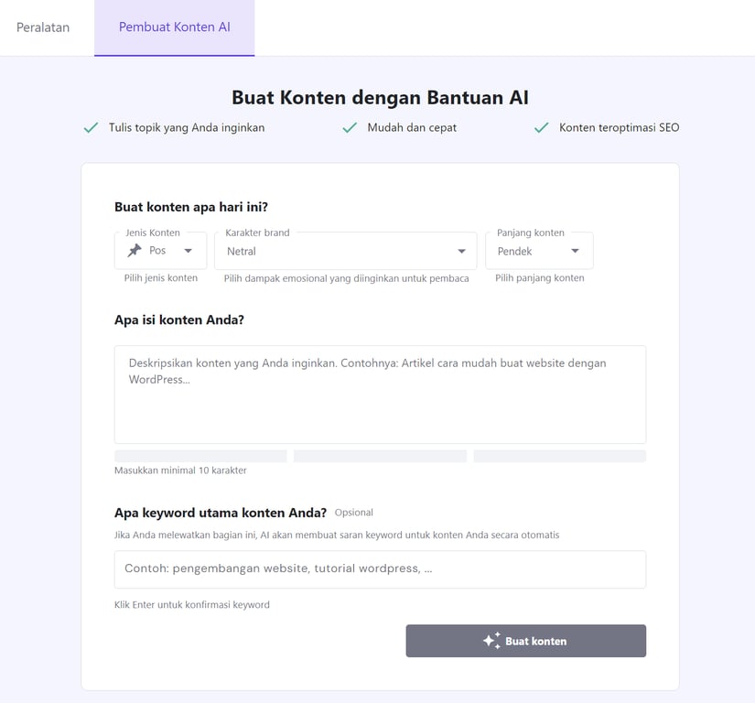755x703 pixels.
Task: Click the keyword input field
Action: pos(380,569)
